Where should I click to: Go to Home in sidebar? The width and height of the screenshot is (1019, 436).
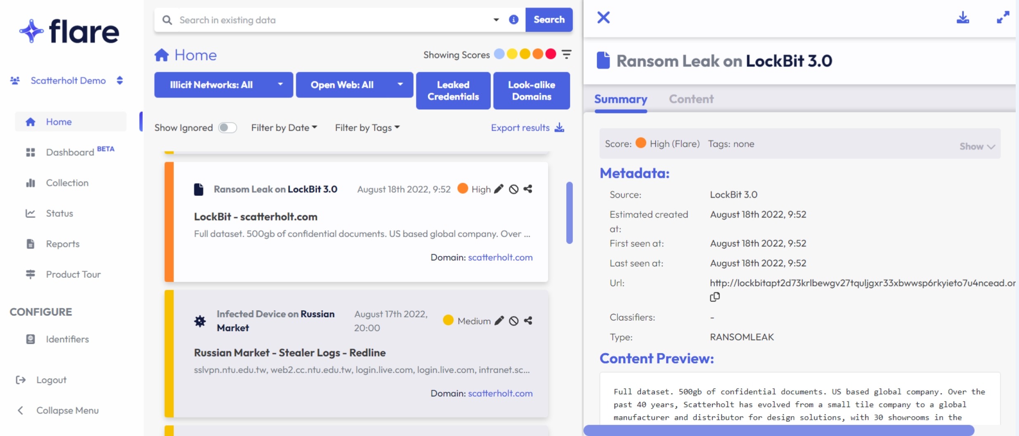point(71,122)
